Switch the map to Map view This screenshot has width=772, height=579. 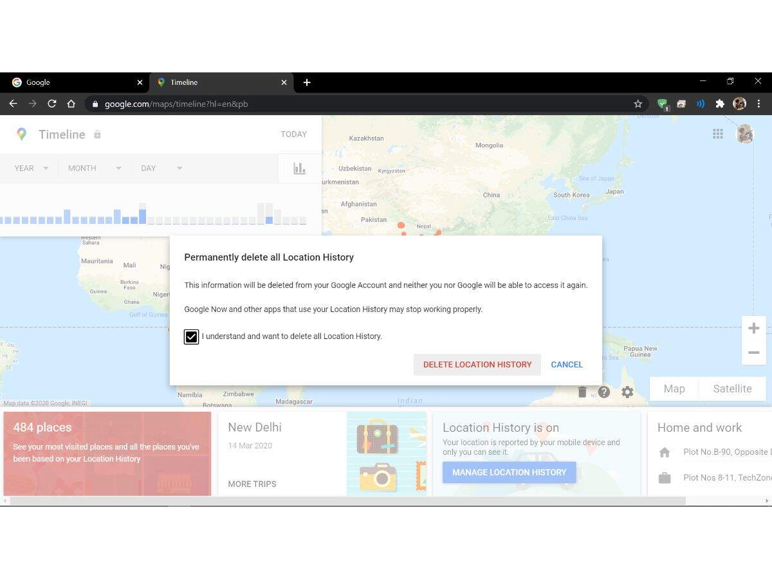pyautogui.click(x=674, y=389)
